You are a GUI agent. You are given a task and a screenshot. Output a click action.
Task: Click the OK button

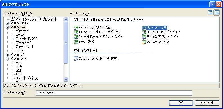pos(181,103)
